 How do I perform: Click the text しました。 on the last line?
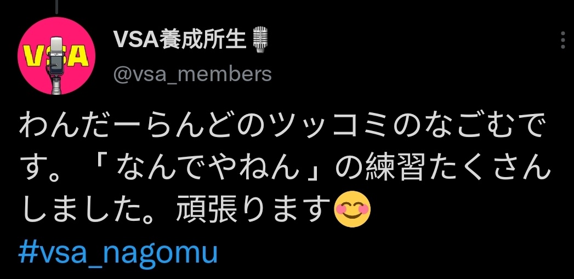[96, 210]
